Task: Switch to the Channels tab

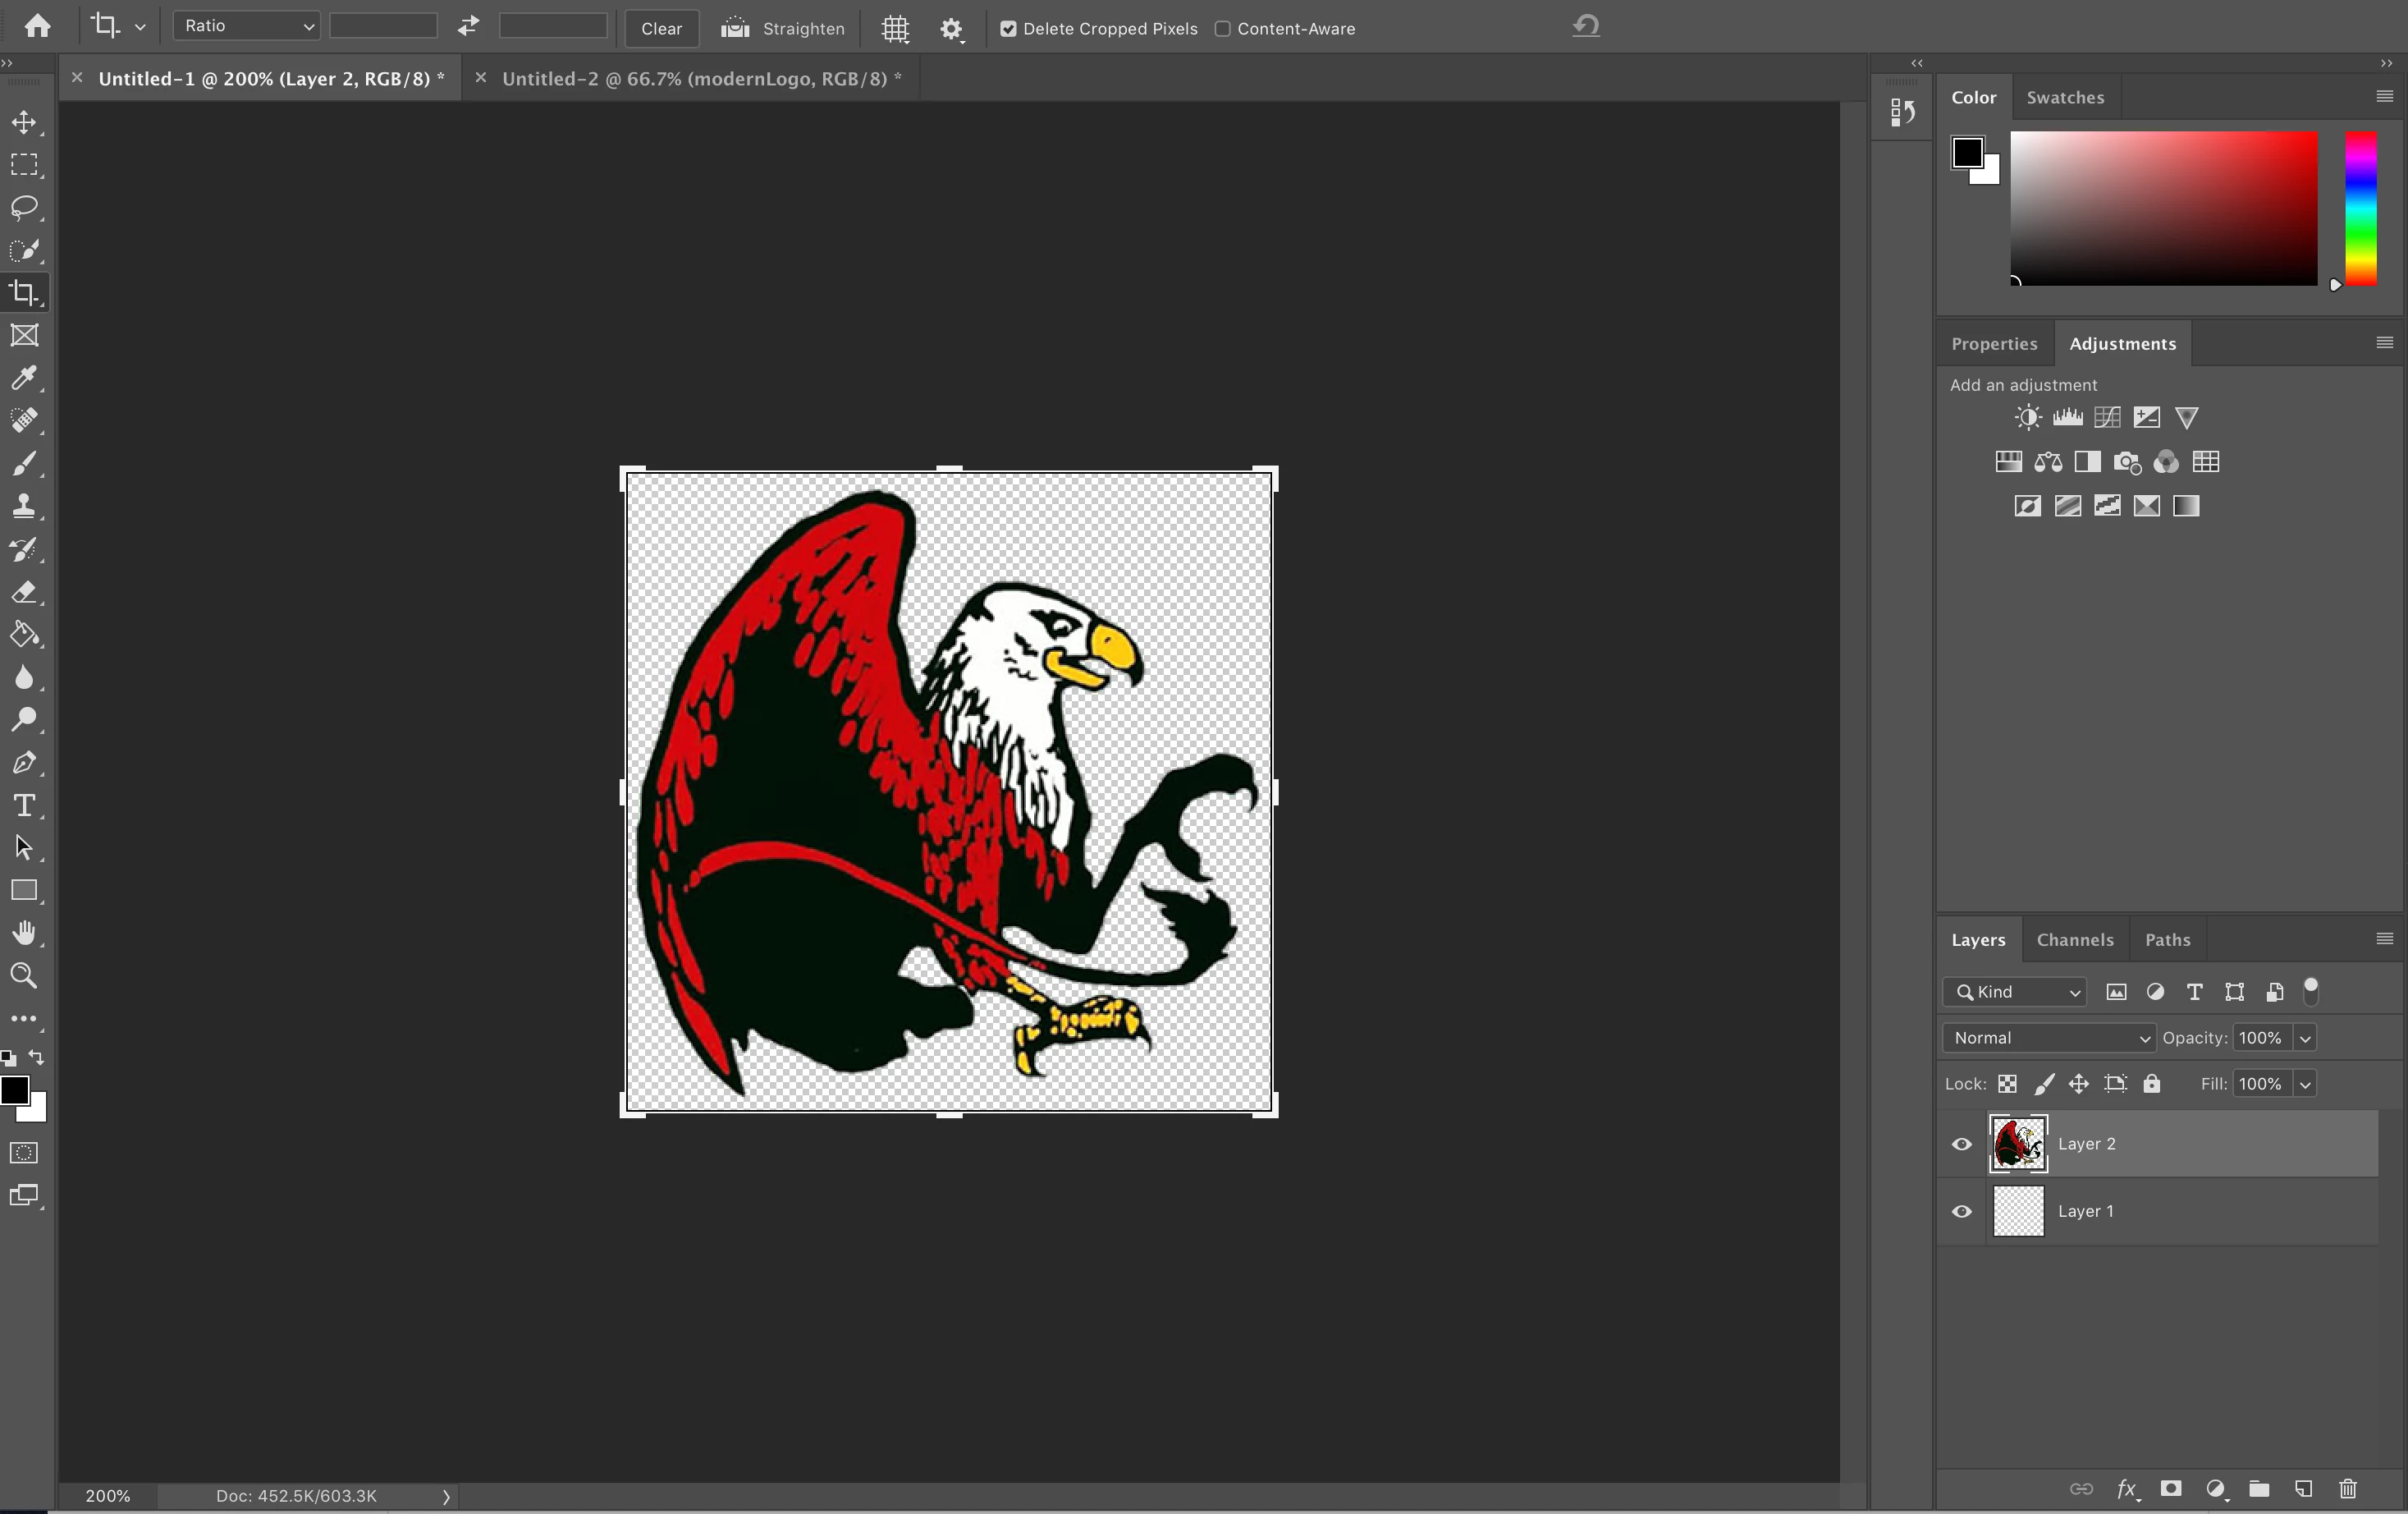Action: (x=2075, y=939)
